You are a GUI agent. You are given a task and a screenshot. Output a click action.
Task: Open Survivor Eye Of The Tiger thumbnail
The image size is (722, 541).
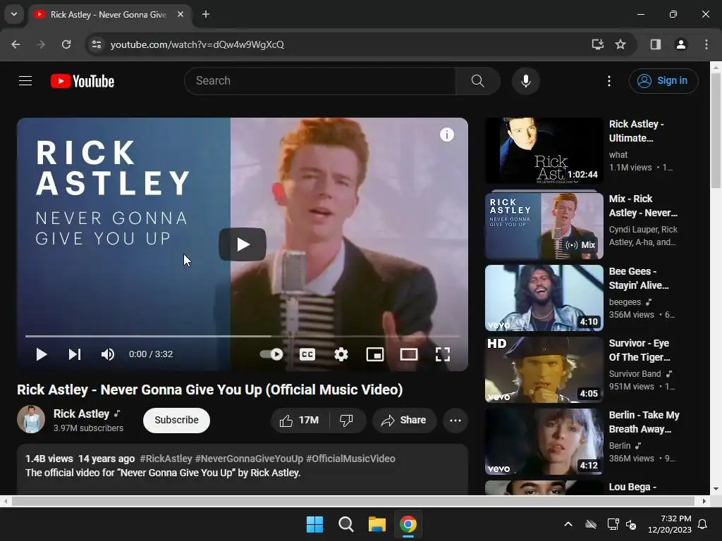pos(544,369)
